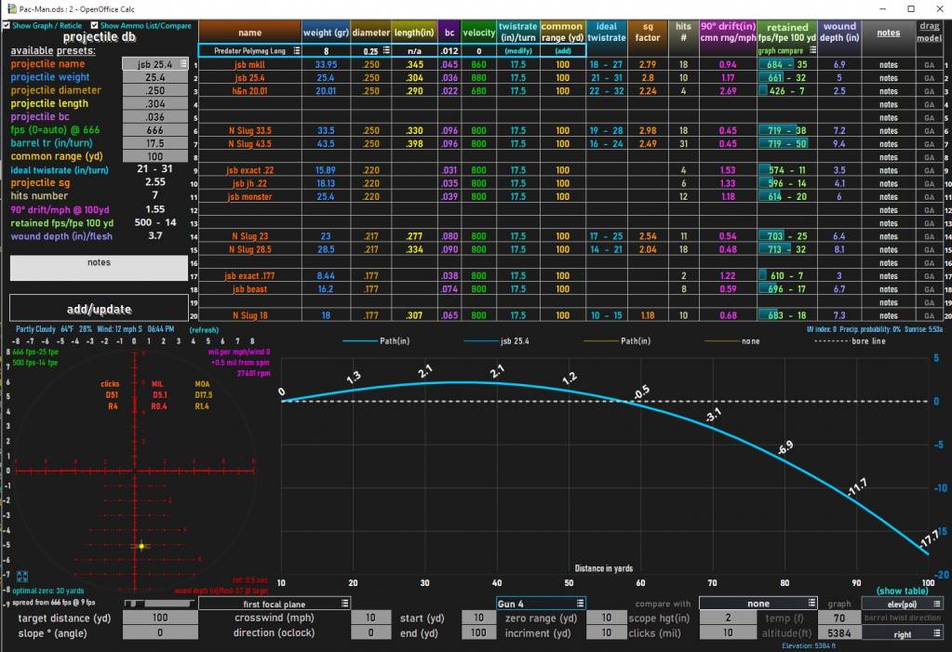Click the fps preset field 666

(155, 130)
